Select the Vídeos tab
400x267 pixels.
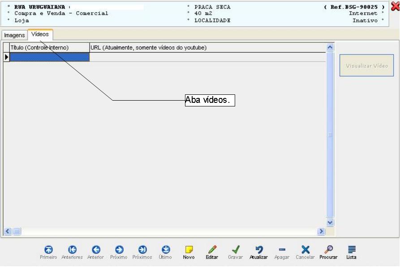coord(40,34)
